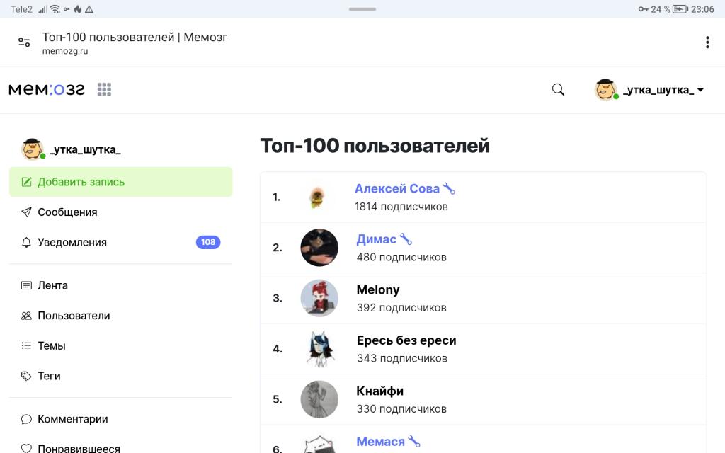
Task: Click the Пользователи people icon
Action: pos(26,316)
